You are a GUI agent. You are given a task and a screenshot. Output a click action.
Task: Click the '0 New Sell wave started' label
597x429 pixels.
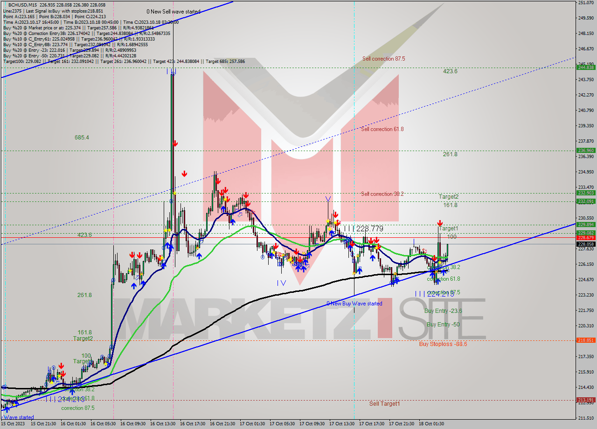coord(174,12)
